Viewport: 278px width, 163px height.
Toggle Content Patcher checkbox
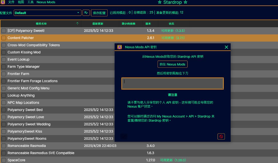coord(4,38)
